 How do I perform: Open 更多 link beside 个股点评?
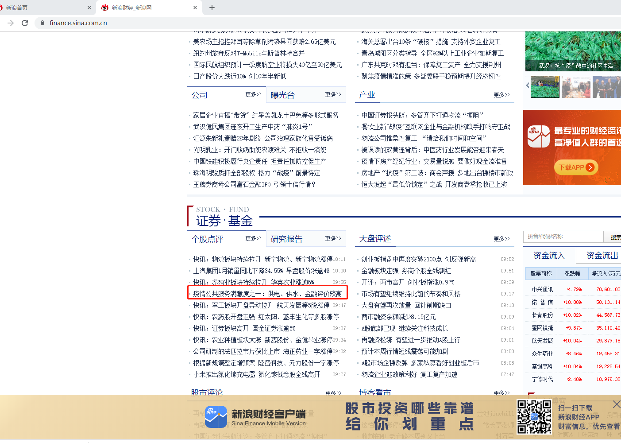point(254,238)
